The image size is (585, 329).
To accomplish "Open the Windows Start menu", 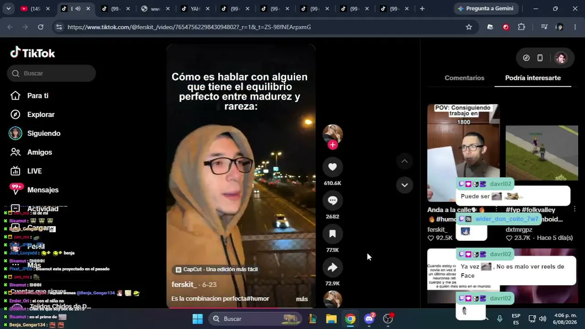I will (x=198, y=319).
